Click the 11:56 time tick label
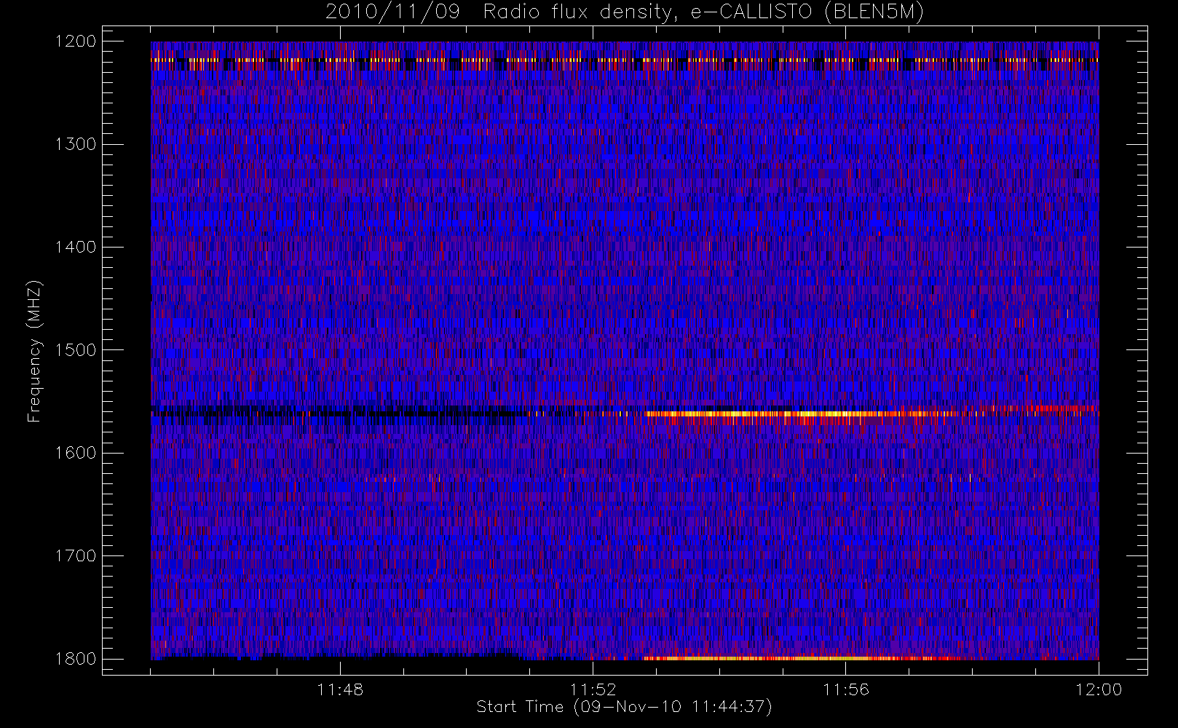 tap(846, 689)
